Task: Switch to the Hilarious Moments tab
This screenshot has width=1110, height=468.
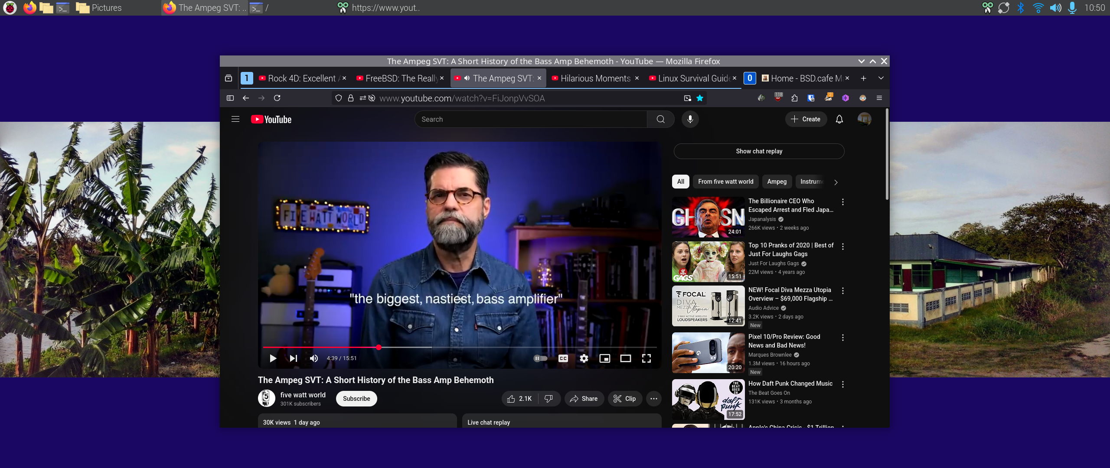Action: [x=595, y=78]
